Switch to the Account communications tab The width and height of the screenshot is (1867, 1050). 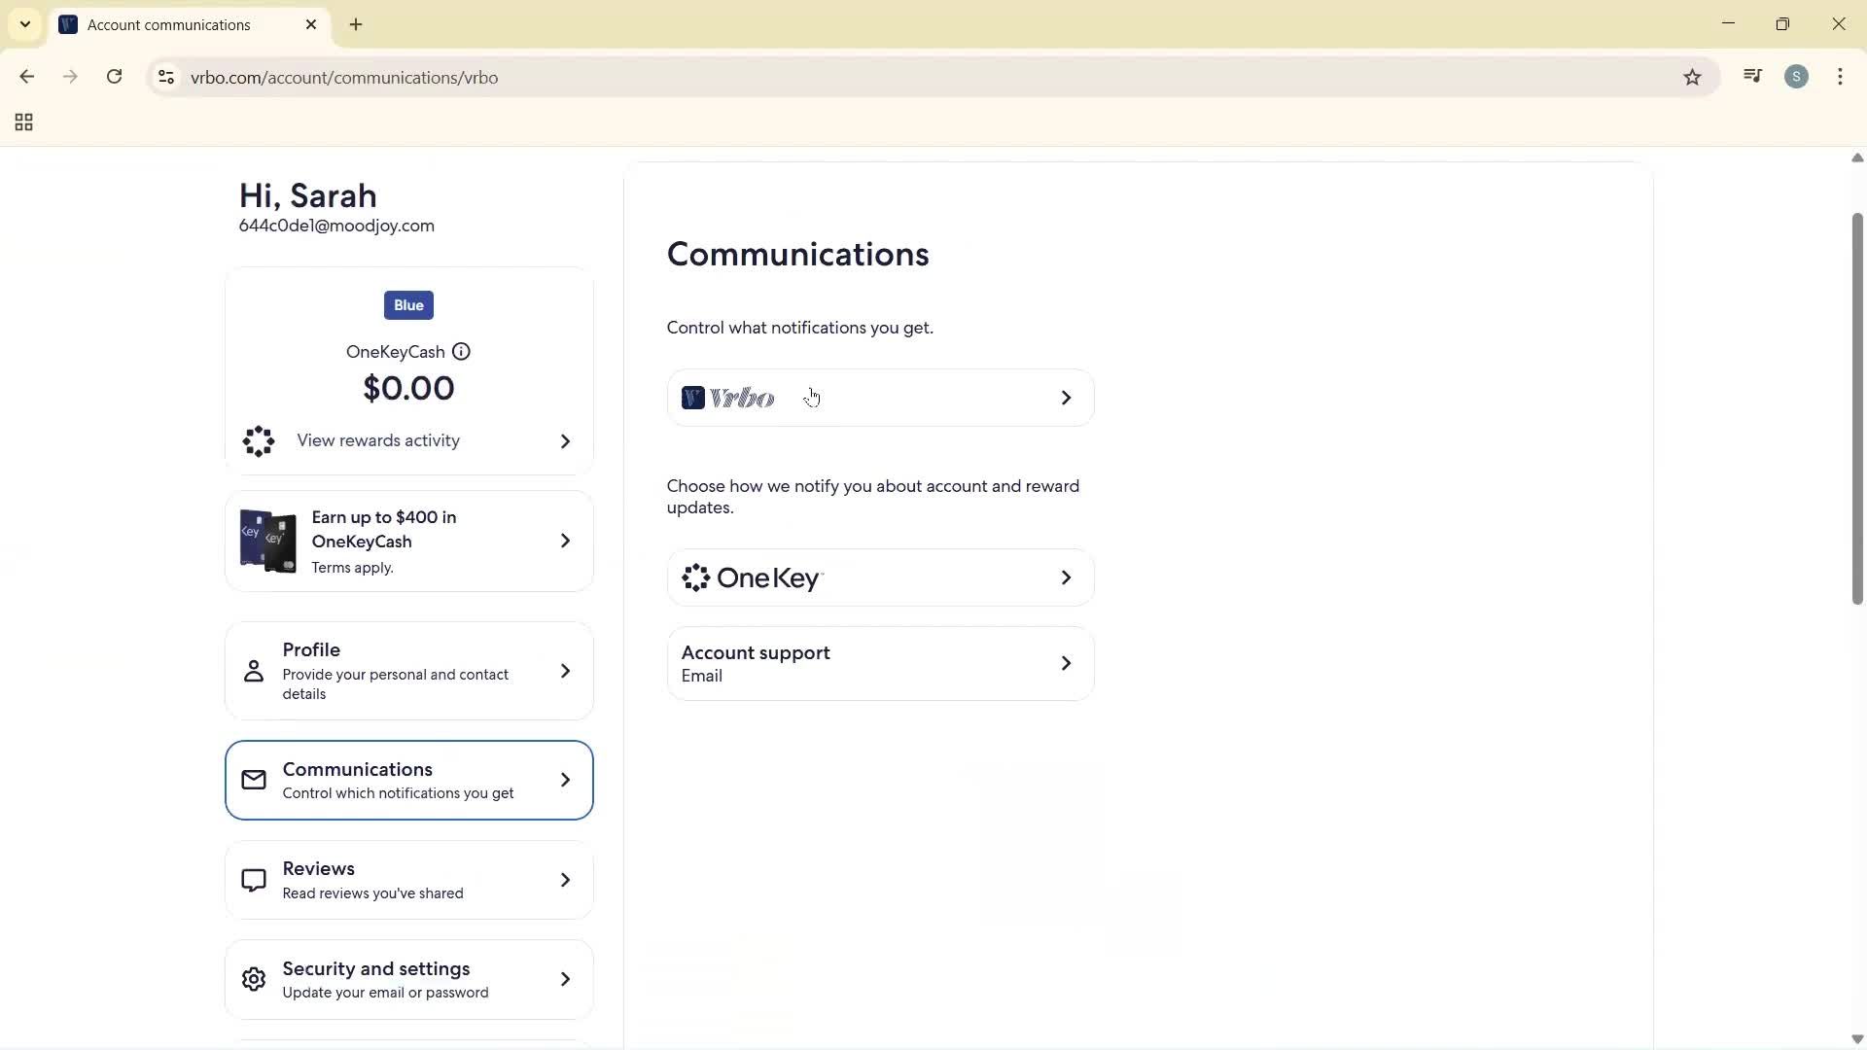[x=170, y=24]
